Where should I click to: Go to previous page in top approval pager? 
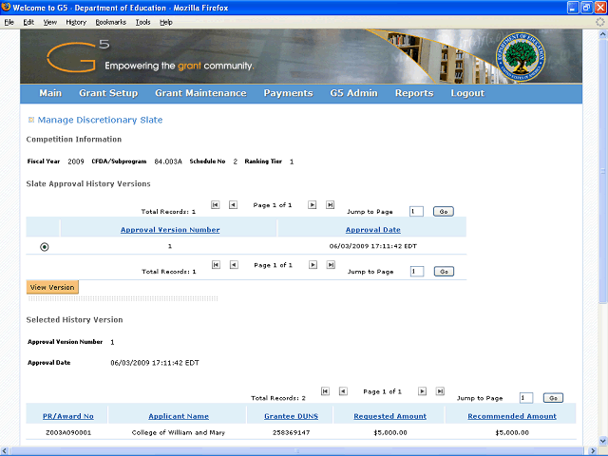233,205
